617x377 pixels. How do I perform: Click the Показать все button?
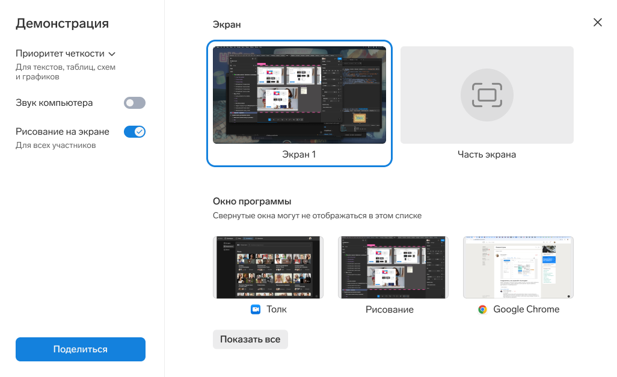250,339
